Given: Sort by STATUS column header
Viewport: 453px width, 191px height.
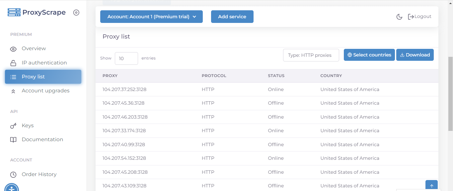Looking at the screenshot, I should 276,76.
